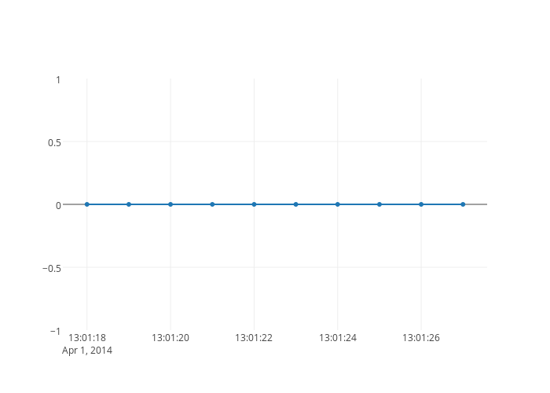The width and height of the screenshot is (550, 393).
Task: Click the x-axis label 13:01:26
Action: (421, 338)
